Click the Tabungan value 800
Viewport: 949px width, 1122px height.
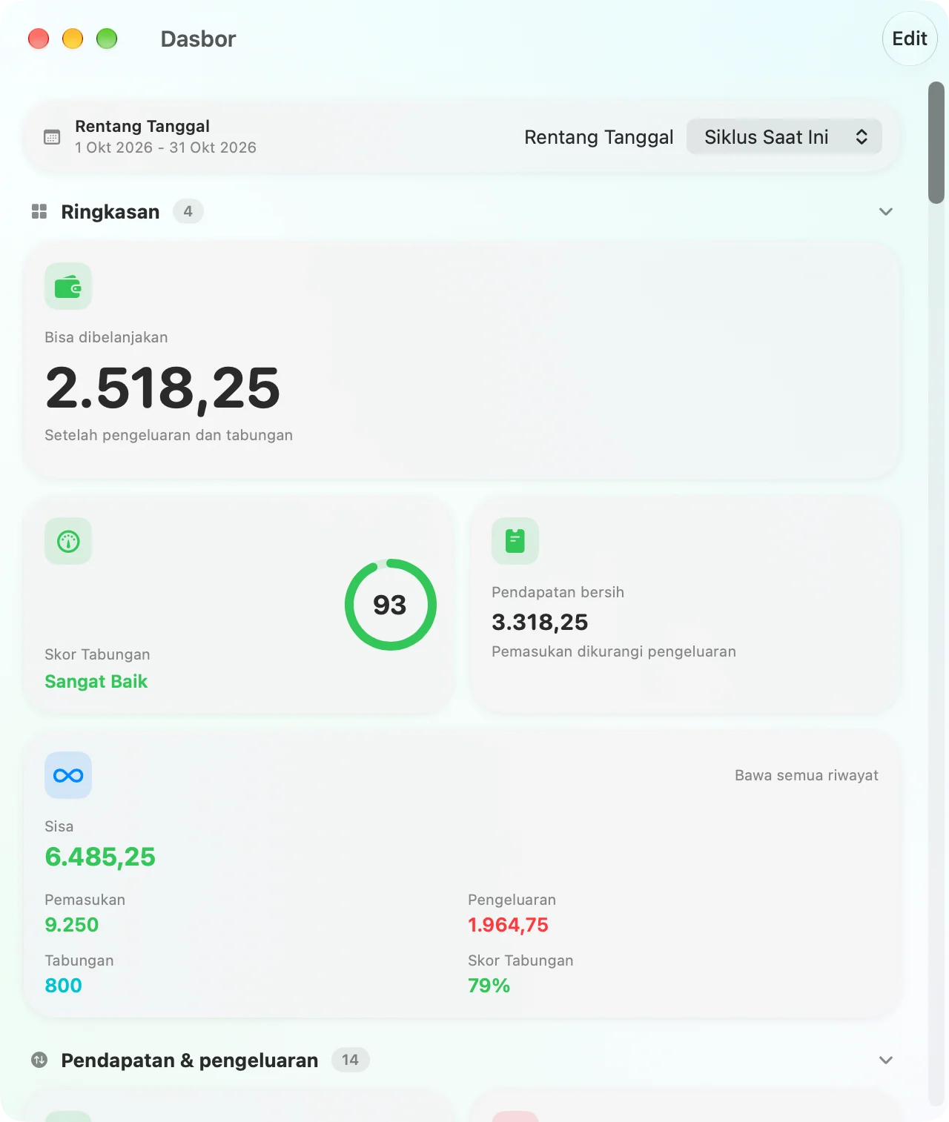(x=63, y=986)
